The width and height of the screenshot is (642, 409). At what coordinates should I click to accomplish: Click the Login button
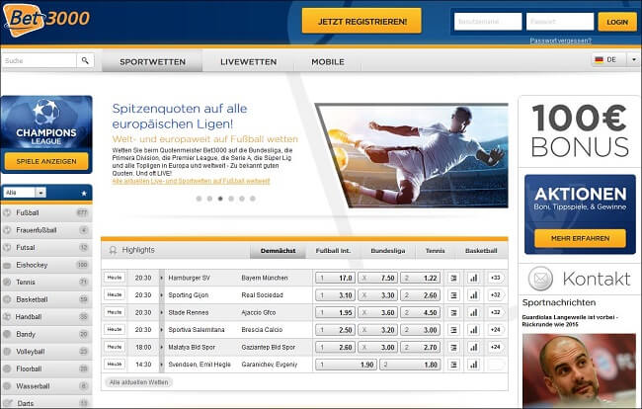coord(617,22)
